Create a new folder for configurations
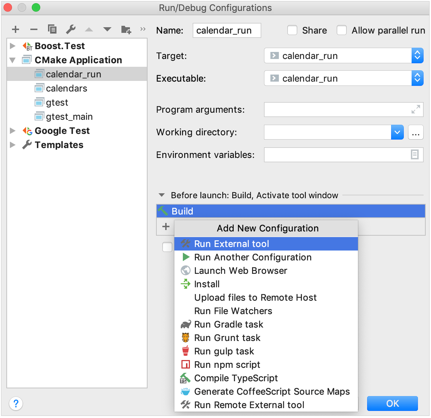This screenshot has width=431, height=418. coord(126,29)
